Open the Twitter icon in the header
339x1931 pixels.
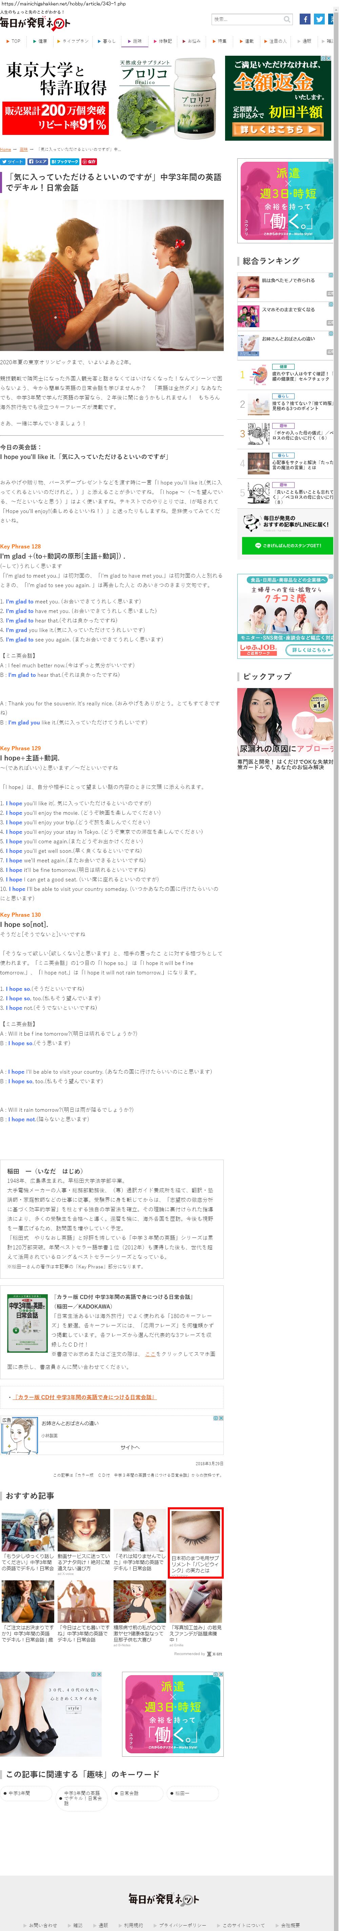tap(319, 19)
